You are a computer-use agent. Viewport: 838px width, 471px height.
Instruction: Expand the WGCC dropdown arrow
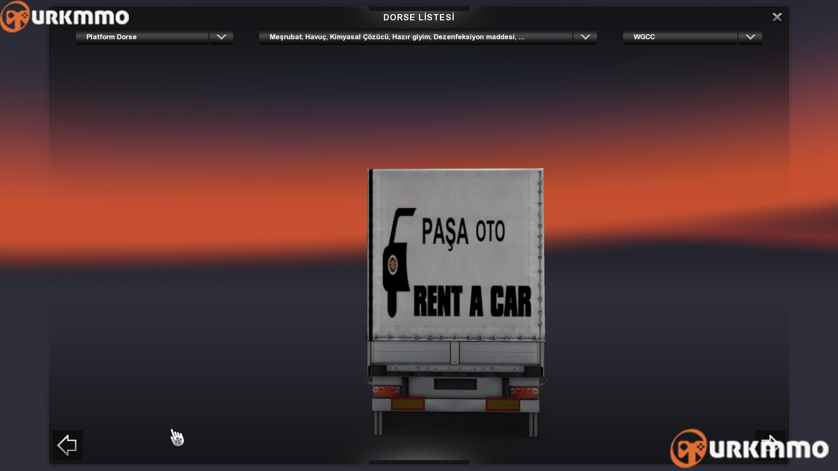(751, 37)
